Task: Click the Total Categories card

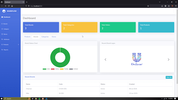Action: pos(79,27)
